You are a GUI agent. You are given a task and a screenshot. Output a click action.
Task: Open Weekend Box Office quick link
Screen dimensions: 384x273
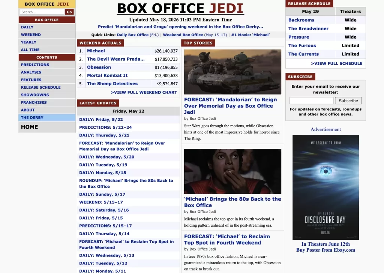[x=183, y=35]
